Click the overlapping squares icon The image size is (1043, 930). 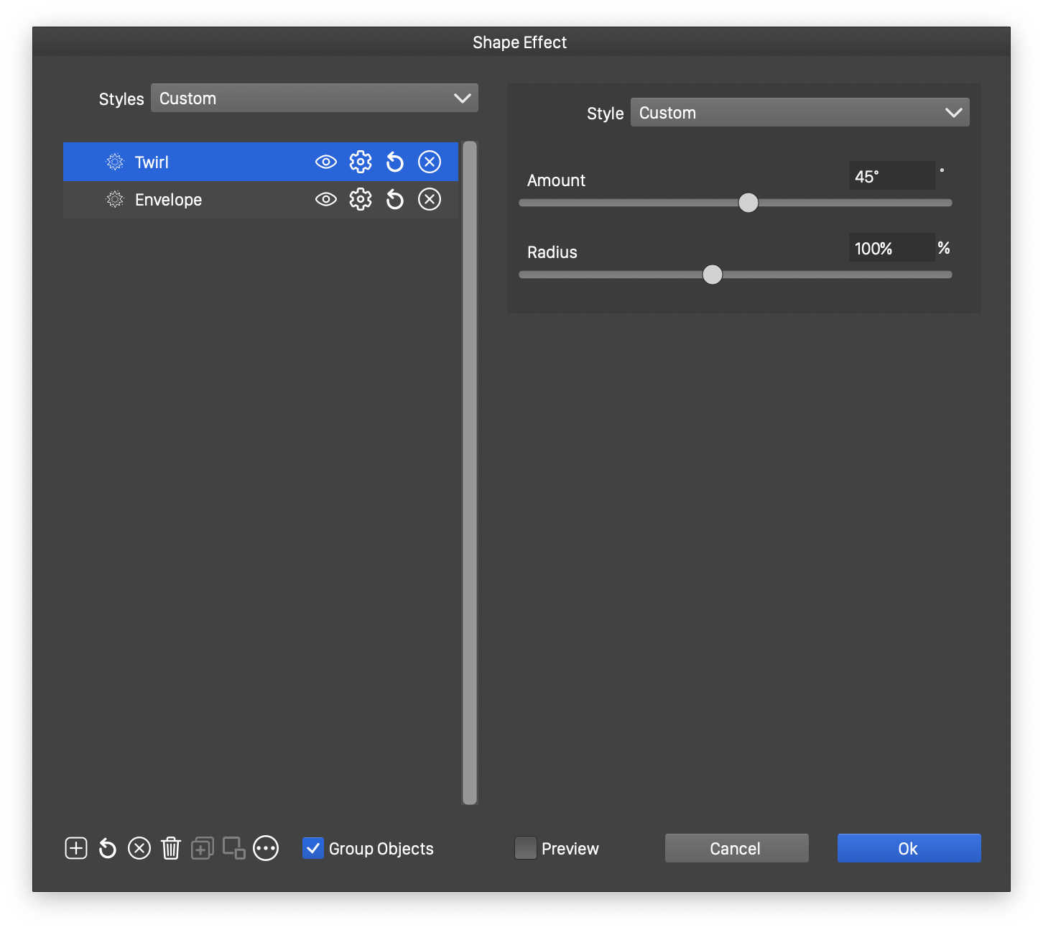click(x=234, y=848)
